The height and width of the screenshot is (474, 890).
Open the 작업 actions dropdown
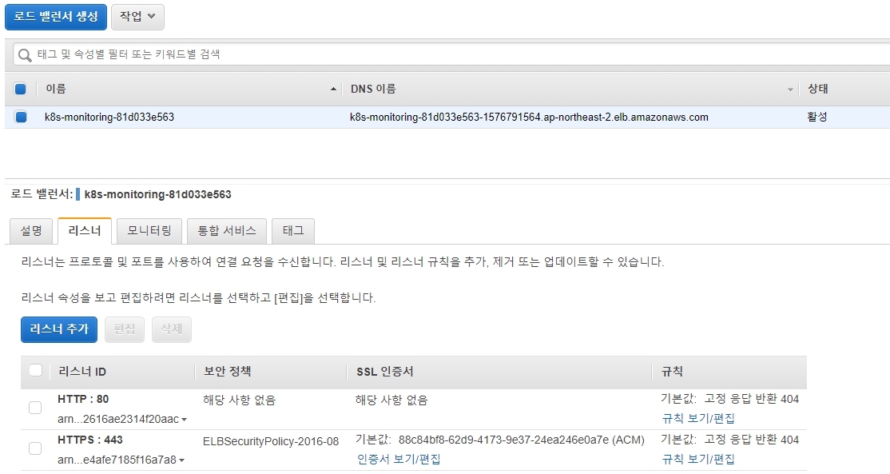coord(138,17)
